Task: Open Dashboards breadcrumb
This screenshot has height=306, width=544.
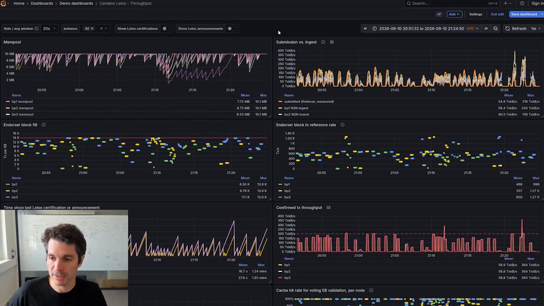Action: 42,3
